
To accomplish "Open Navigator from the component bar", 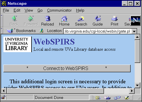I will (98, 97).
